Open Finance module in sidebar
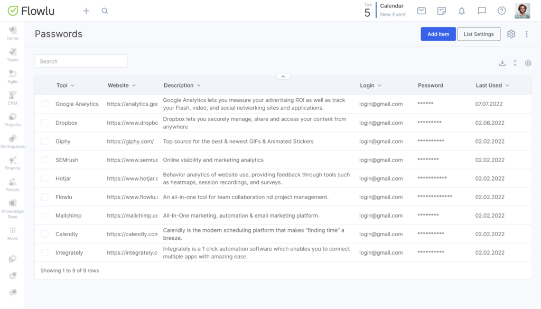The image size is (541, 309). point(13,163)
